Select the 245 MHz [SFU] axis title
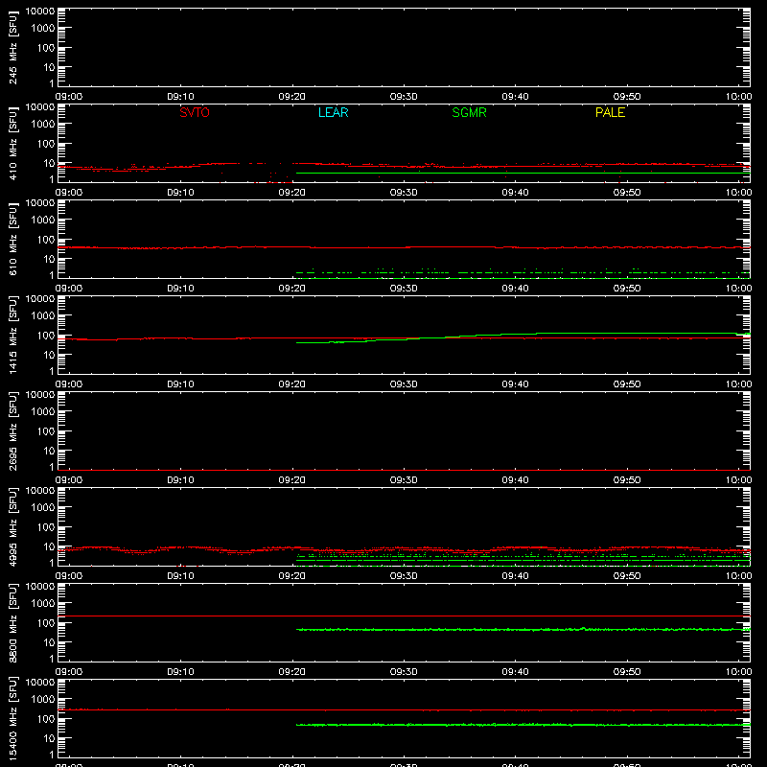 pyautogui.click(x=12, y=48)
